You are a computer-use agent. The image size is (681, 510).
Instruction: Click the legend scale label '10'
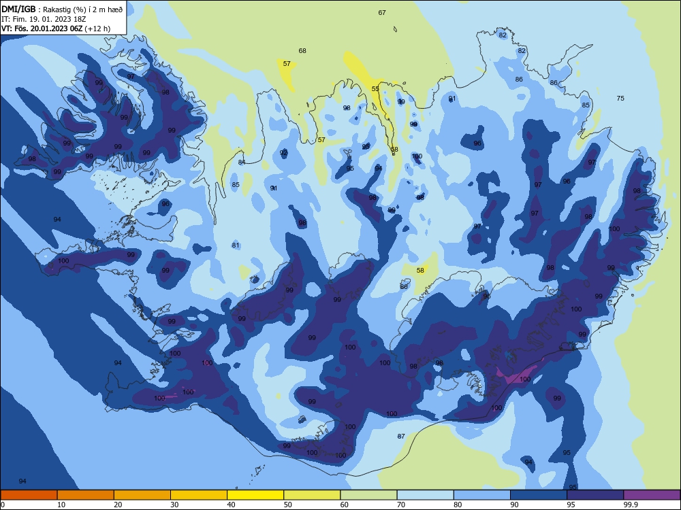coord(61,505)
